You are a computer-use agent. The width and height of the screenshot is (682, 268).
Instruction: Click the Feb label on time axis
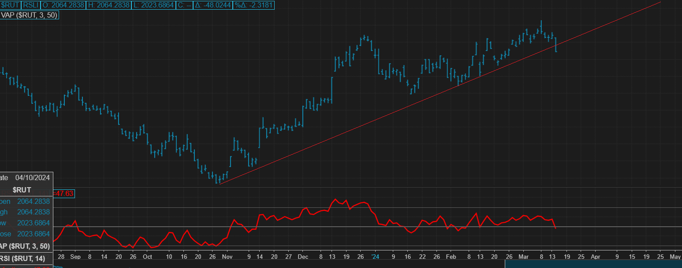pyautogui.click(x=451, y=257)
